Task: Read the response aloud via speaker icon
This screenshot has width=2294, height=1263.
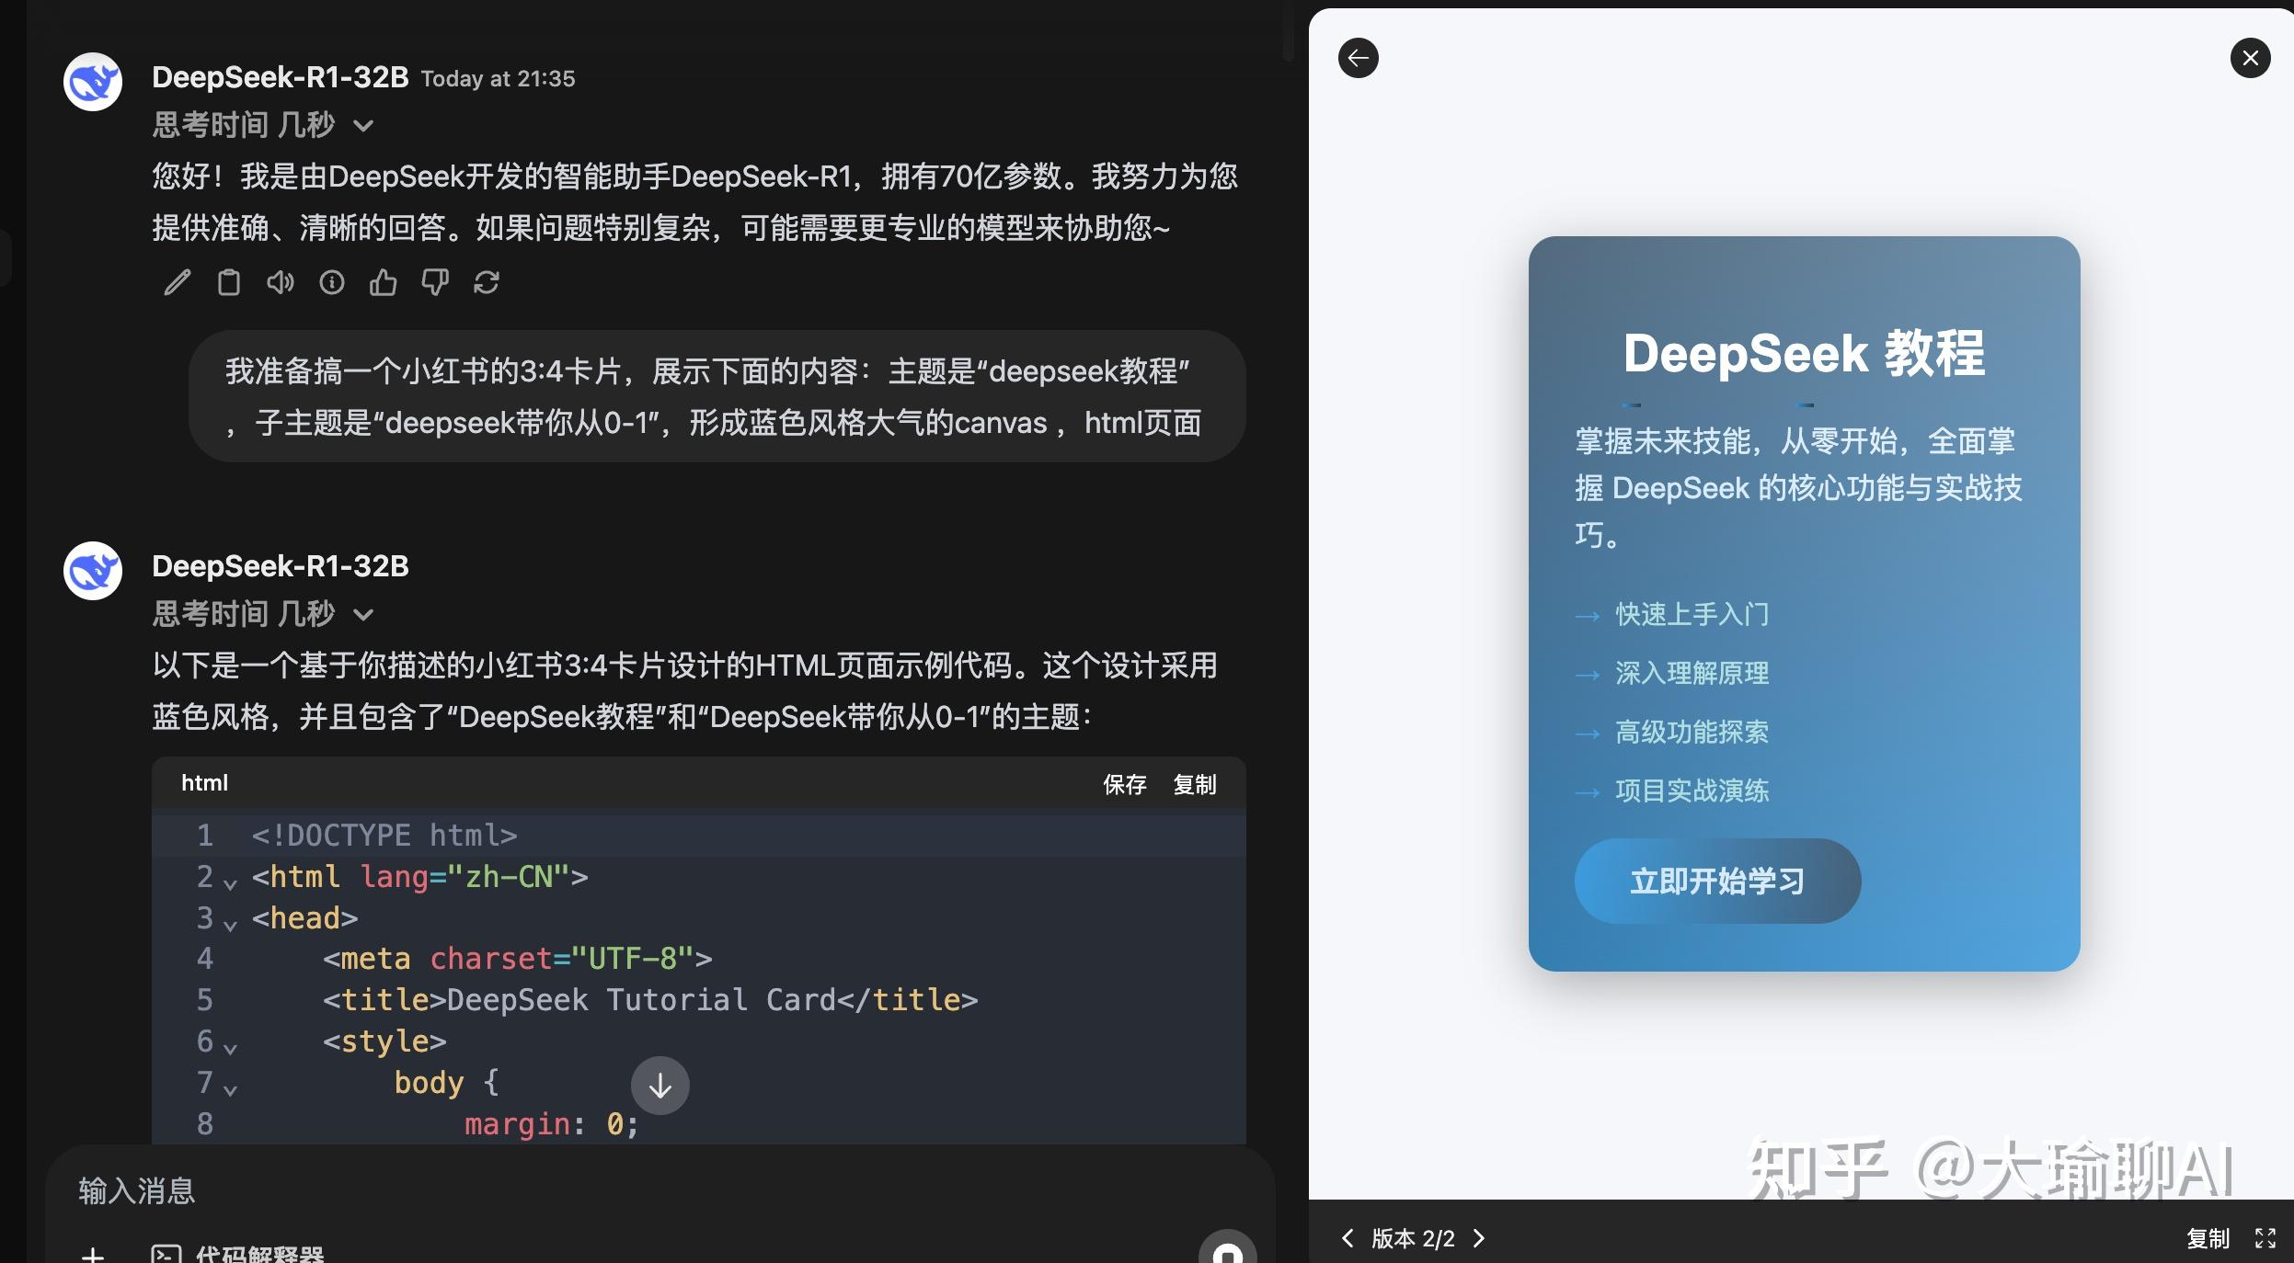Action: pyautogui.click(x=281, y=282)
